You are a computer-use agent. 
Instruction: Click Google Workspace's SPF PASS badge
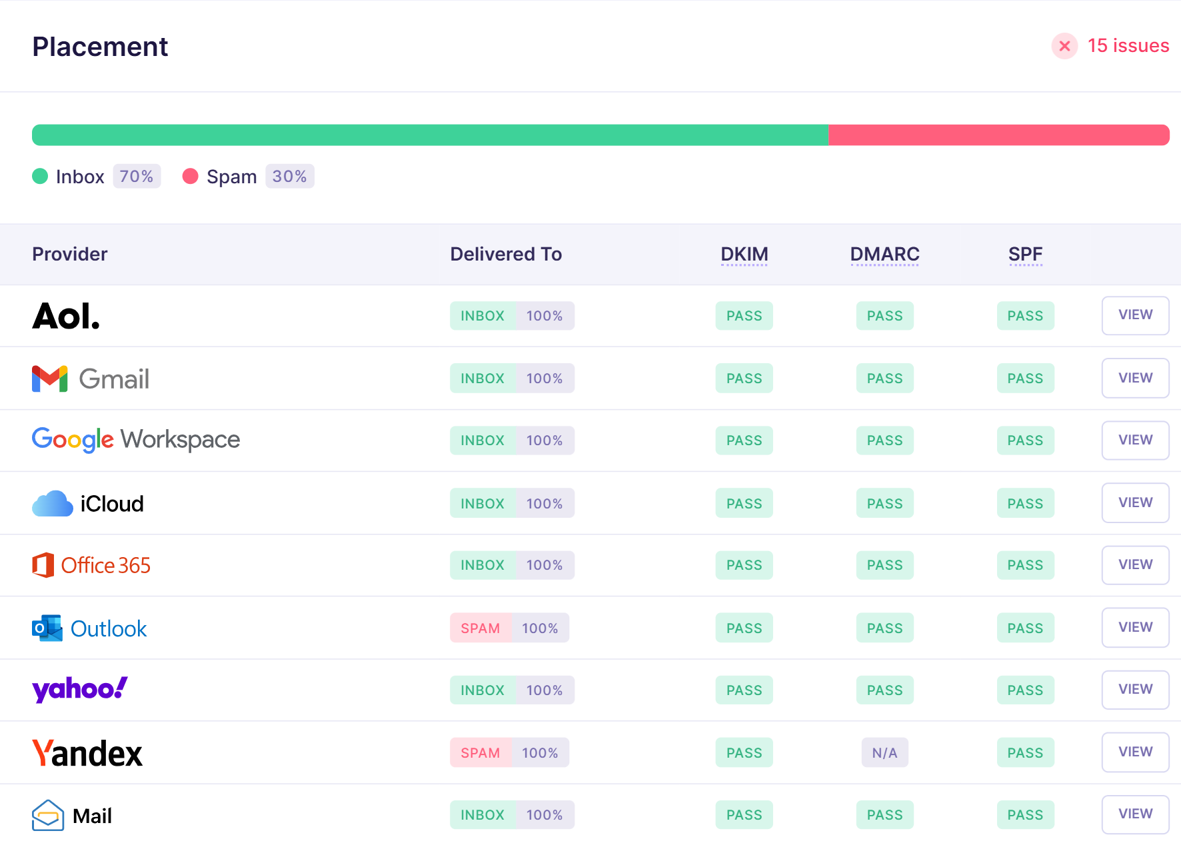coord(1025,440)
